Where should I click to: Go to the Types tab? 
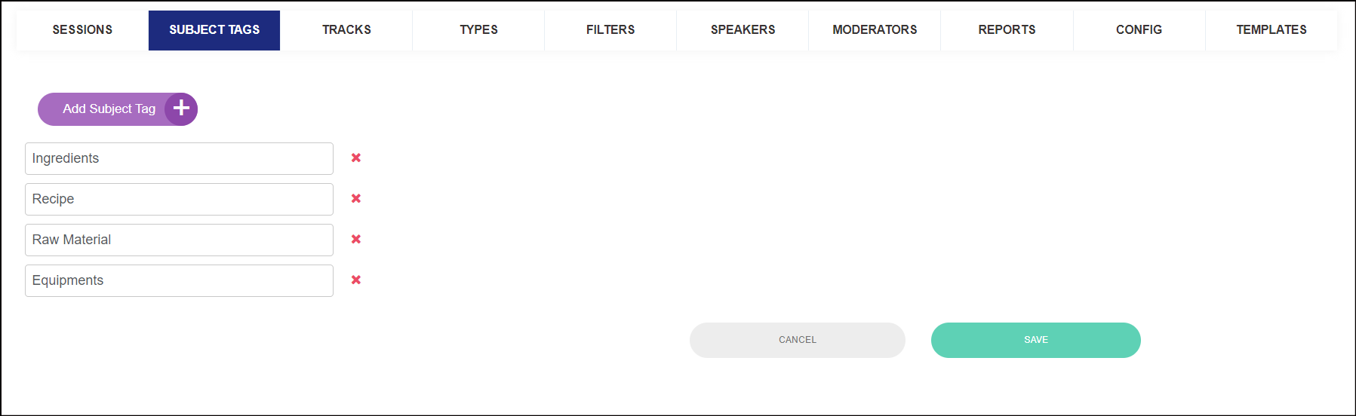click(478, 30)
